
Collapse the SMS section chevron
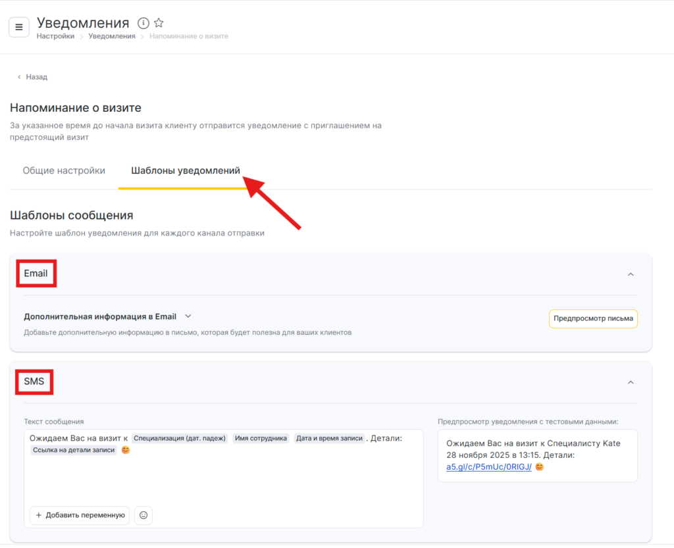[x=630, y=382]
